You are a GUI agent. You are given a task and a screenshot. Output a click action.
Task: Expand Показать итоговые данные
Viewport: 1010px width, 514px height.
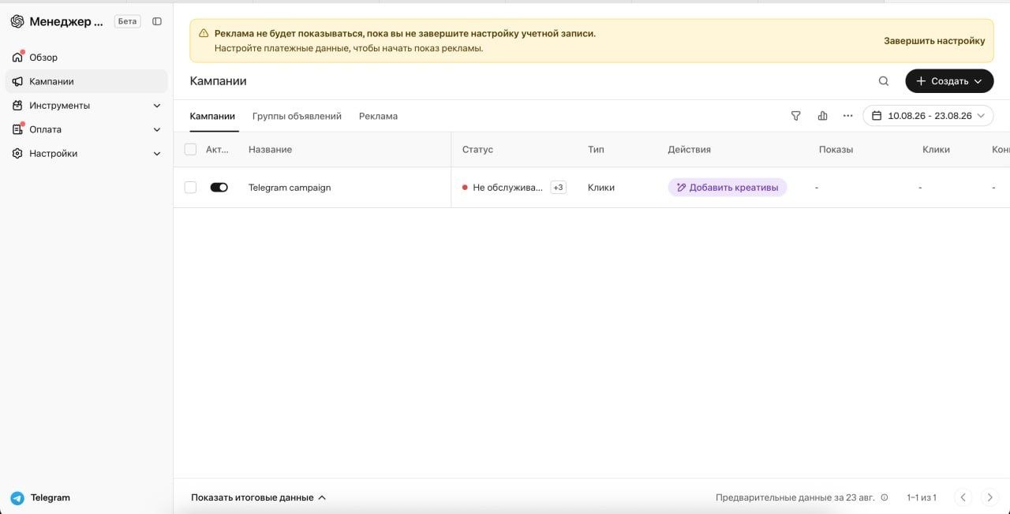(x=258, y=497)
